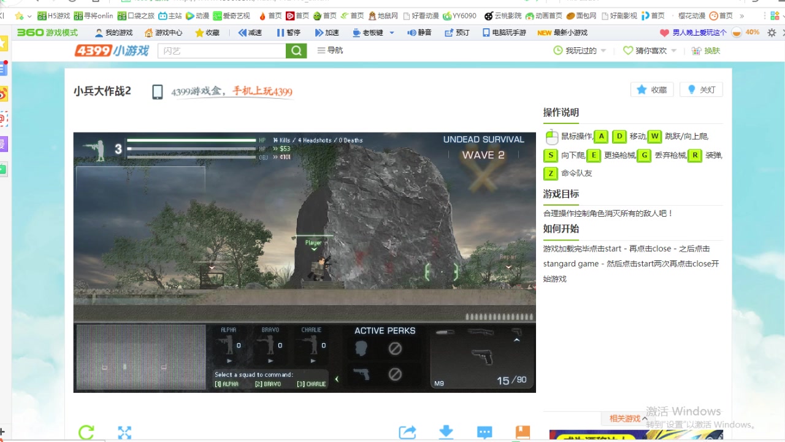Click the blue share arrow icon
The image size is (785, 442).
(407, 432)
